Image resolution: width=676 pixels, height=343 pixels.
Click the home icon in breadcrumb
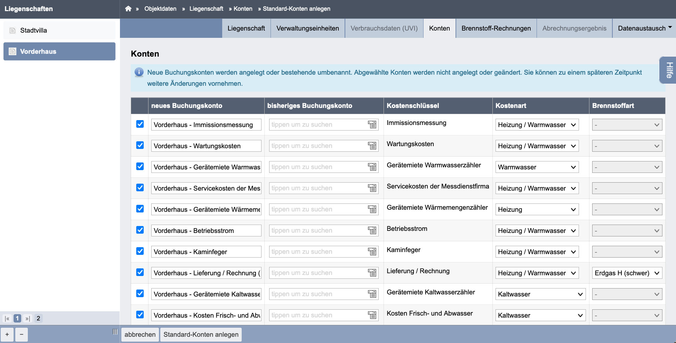coord(128,9)
